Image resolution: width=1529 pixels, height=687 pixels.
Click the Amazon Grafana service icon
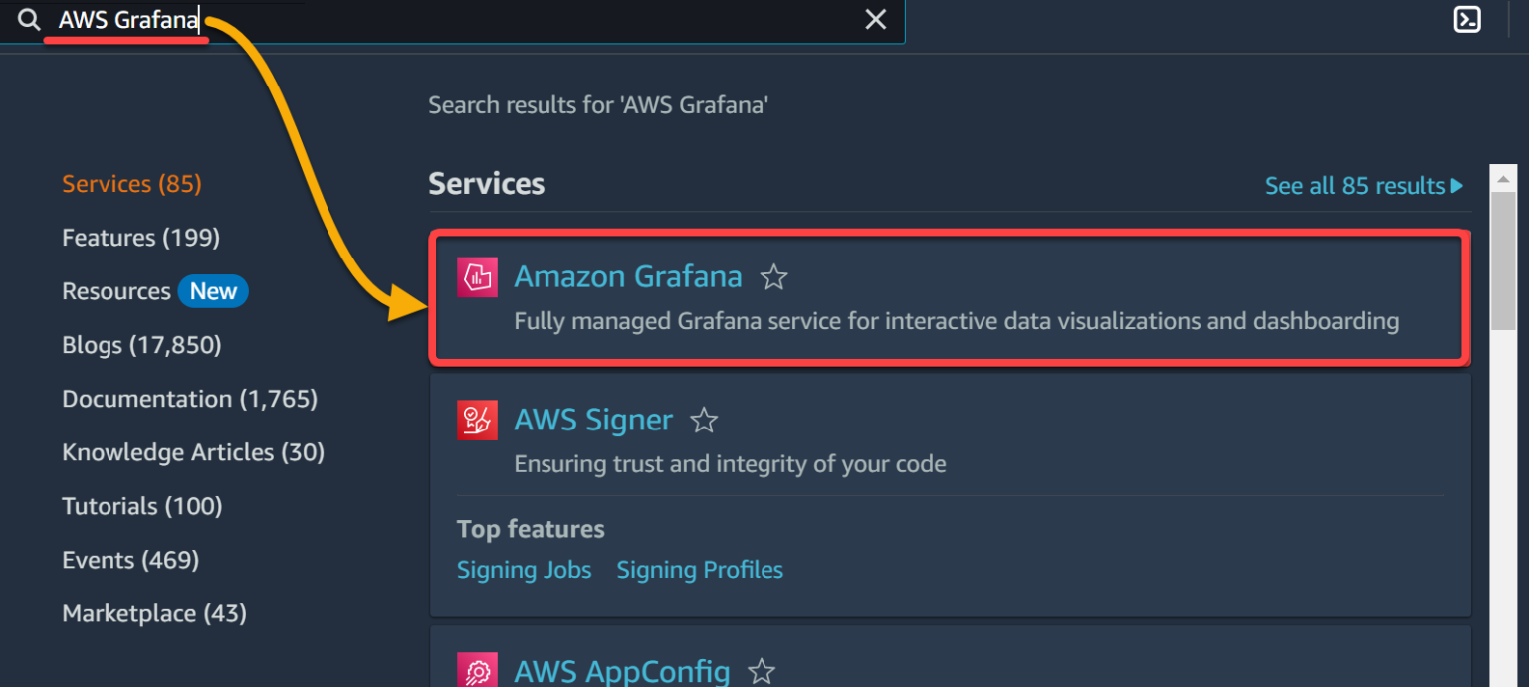tap(477, 276)
